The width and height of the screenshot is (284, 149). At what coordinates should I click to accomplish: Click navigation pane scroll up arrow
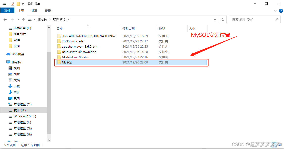pos(49,27)
